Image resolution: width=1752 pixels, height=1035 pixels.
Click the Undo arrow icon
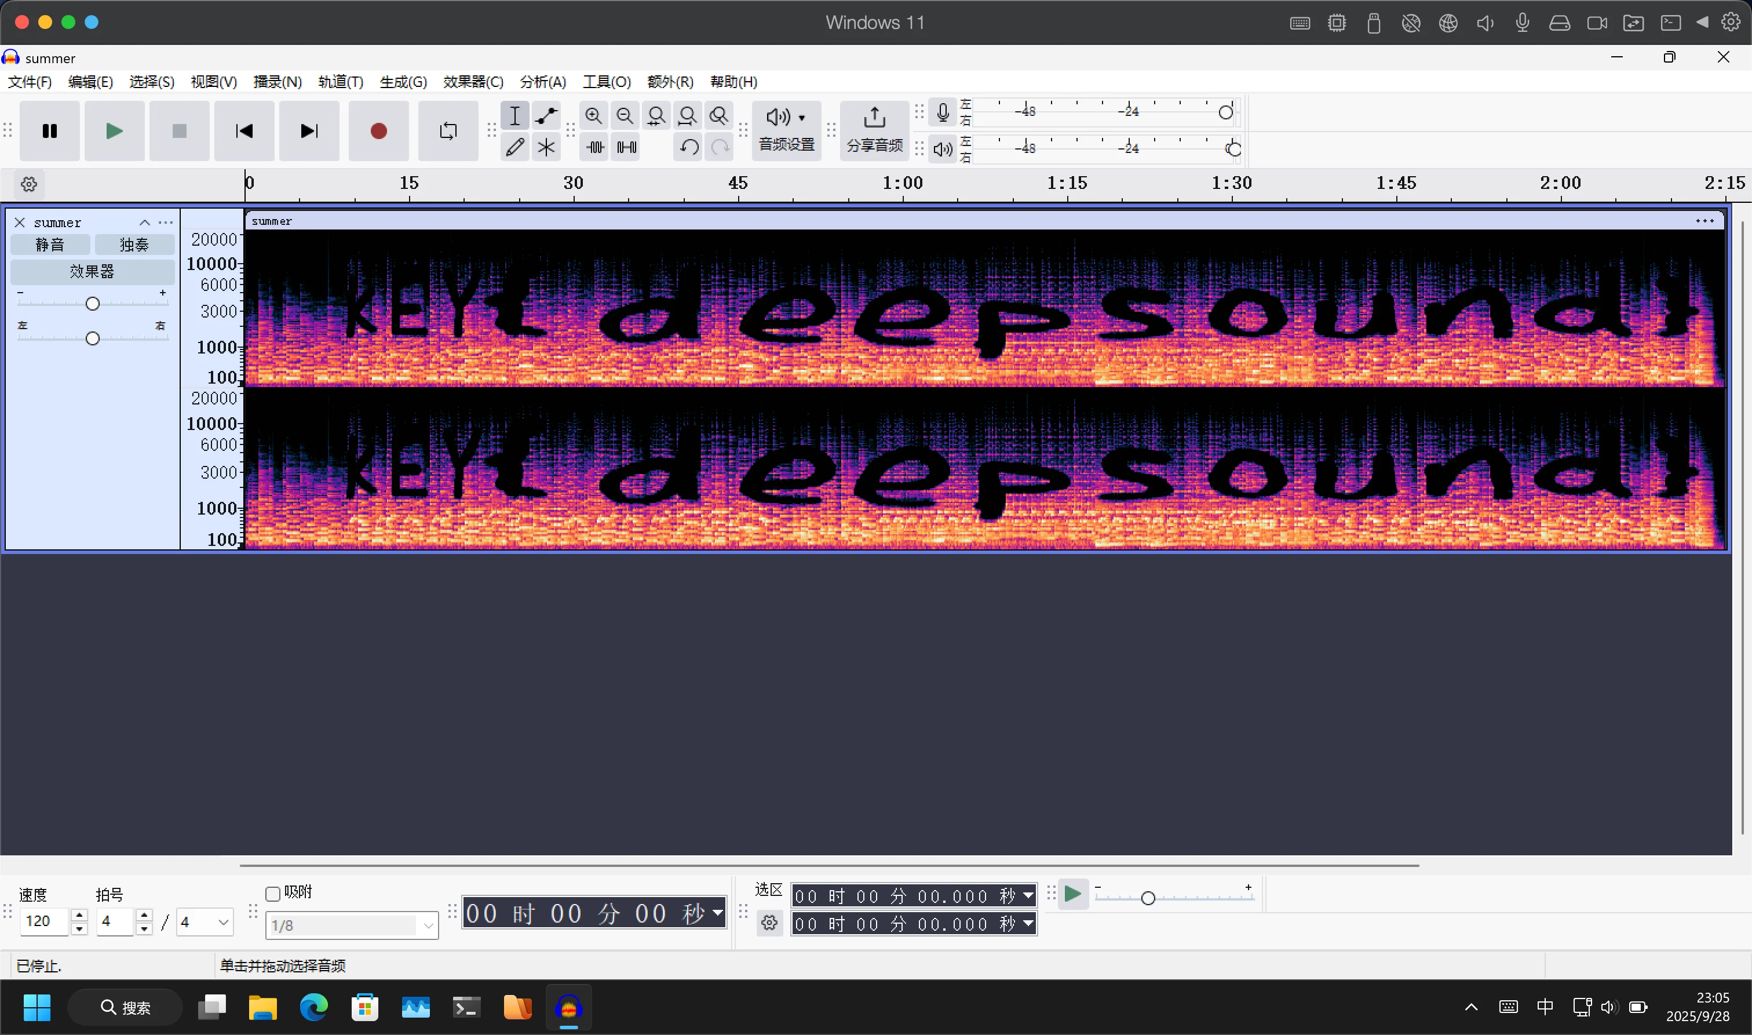point(689,147)
